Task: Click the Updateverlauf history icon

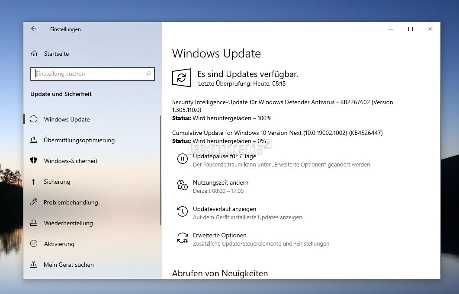Action: [183, 211]
